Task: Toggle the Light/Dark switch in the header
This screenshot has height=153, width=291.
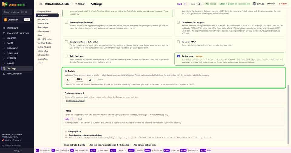Action: 186,4
